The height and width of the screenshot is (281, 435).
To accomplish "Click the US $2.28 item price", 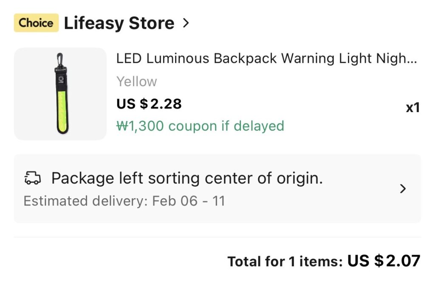I will tap(149, 104).
